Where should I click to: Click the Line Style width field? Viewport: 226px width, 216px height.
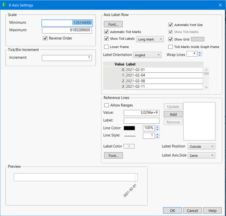point(149,136)
